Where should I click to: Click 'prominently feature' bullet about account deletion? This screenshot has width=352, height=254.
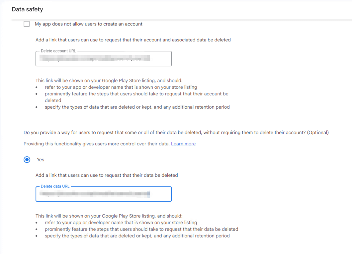tap(136, 94)
